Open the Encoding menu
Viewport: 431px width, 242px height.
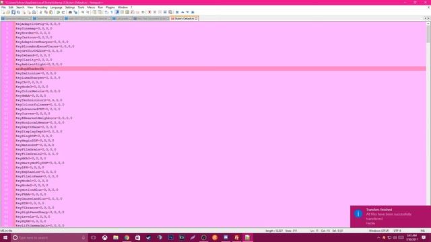[x=42, y=7]
